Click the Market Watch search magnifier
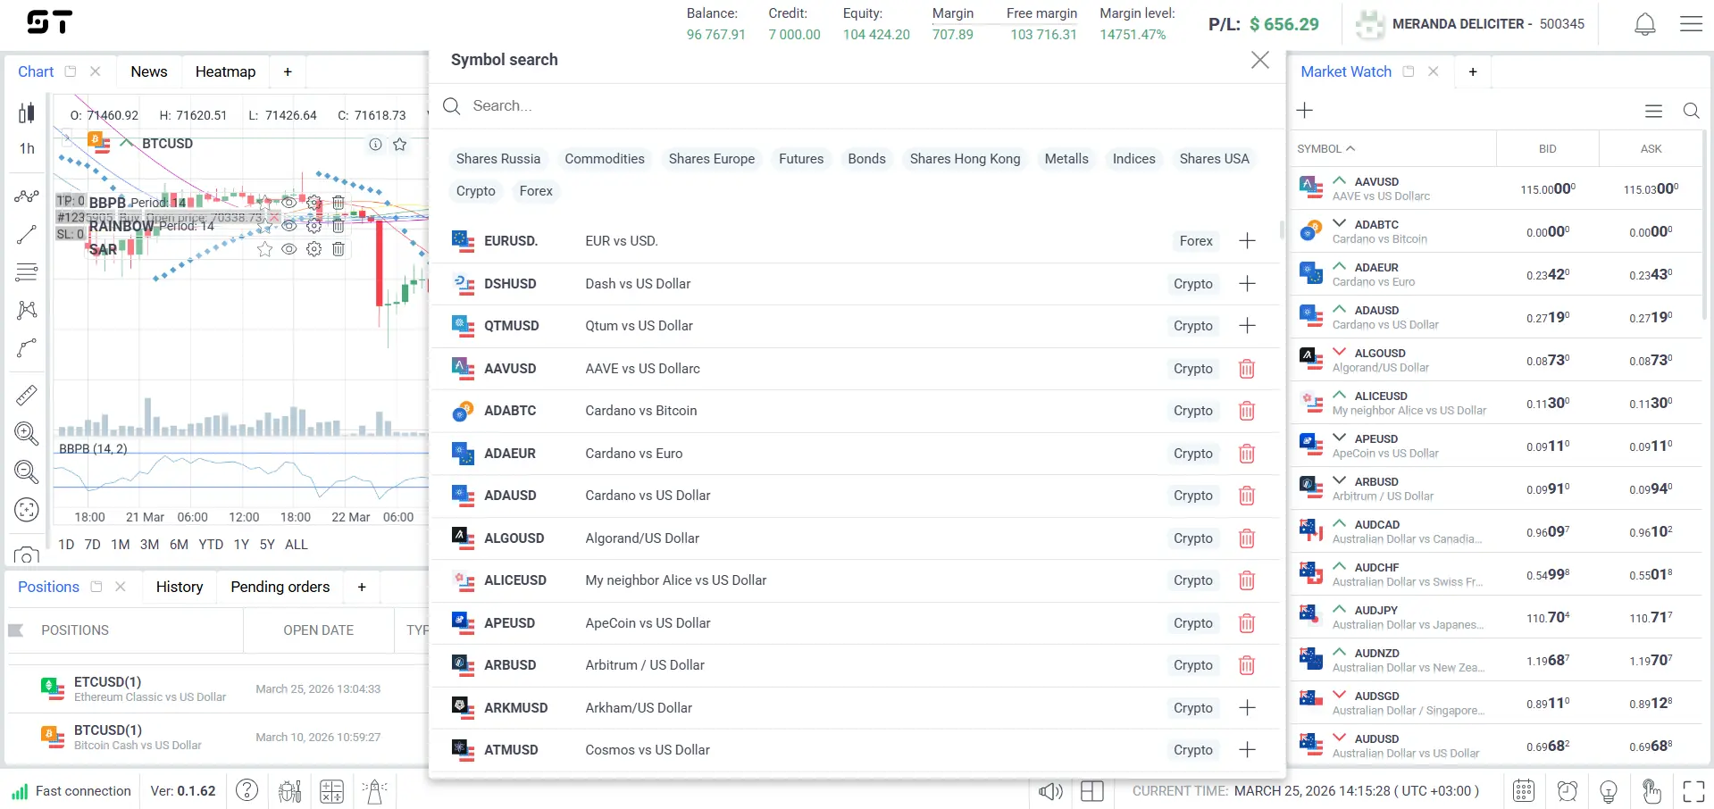 [1691, 111]
